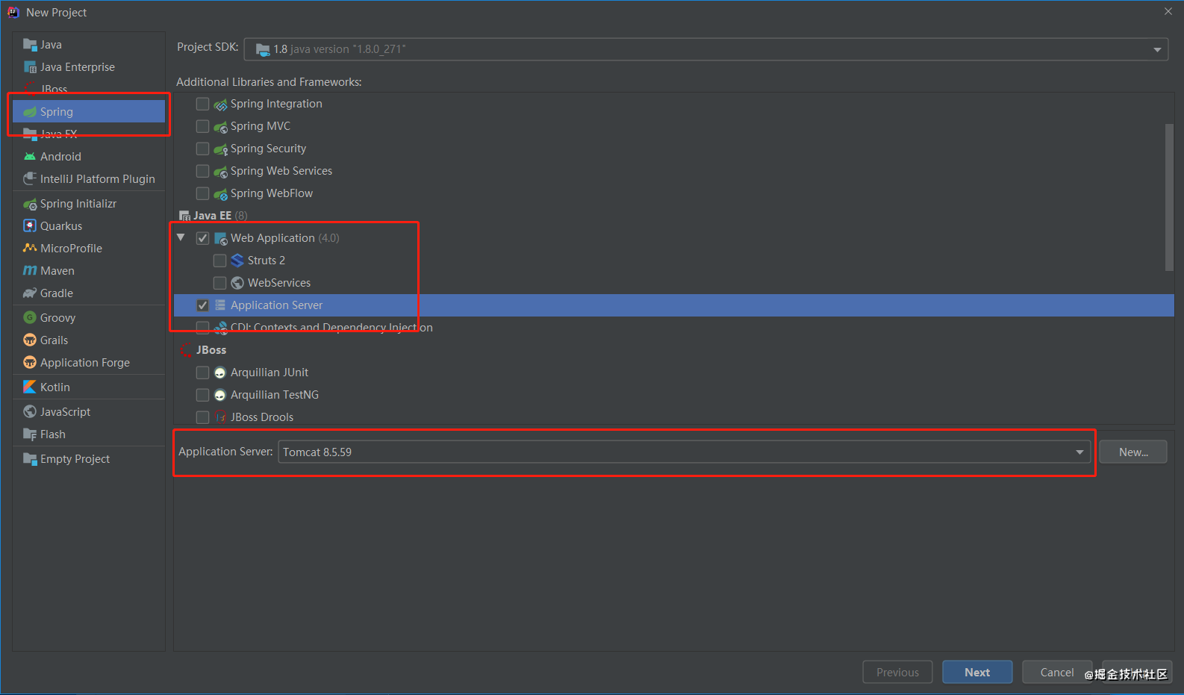Viewport: 1184px width, 695px height.
Task: Click the Quarkus icon
Action: (x=30, y=225)
